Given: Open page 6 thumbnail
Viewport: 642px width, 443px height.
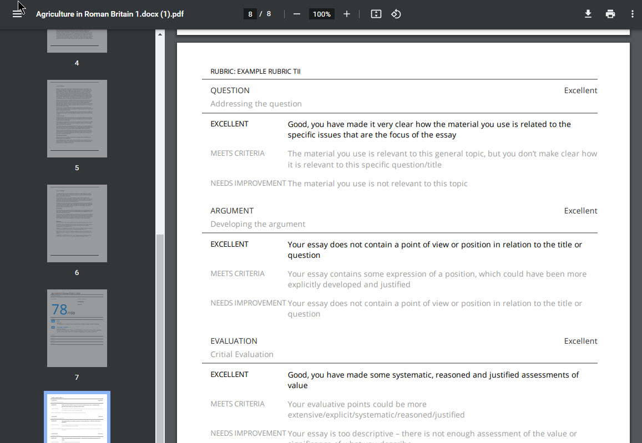Looking at the screenshot, I should (77, 223).
